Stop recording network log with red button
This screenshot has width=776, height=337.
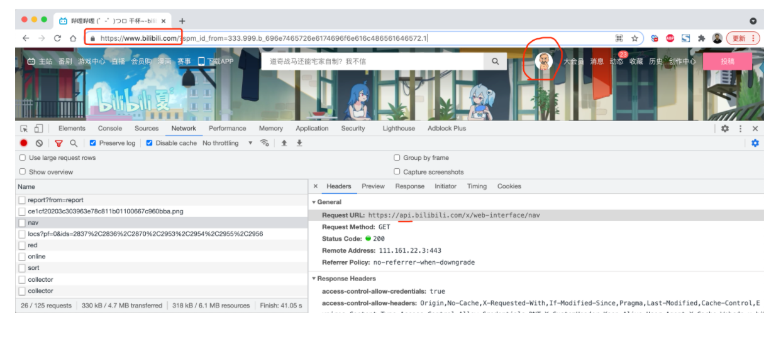pyautogui.click(x=24, y=143)
